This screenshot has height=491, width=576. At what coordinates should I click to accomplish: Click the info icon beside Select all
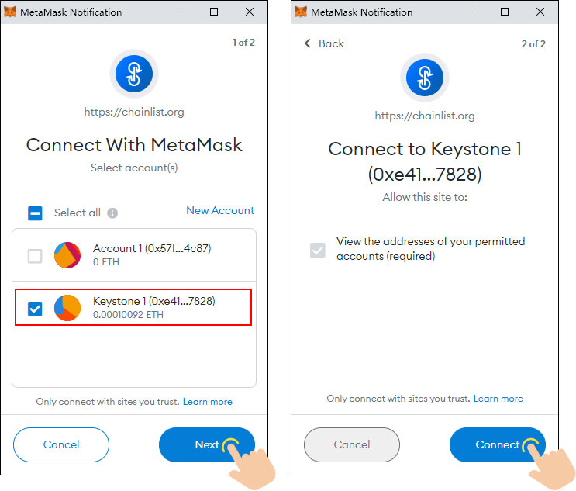point(112,213)
